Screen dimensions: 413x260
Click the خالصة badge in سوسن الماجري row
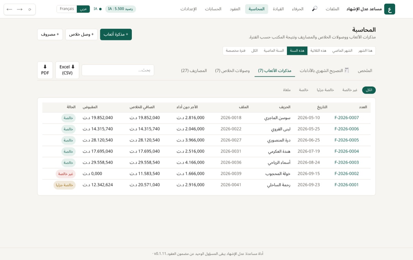pos(68,118)
